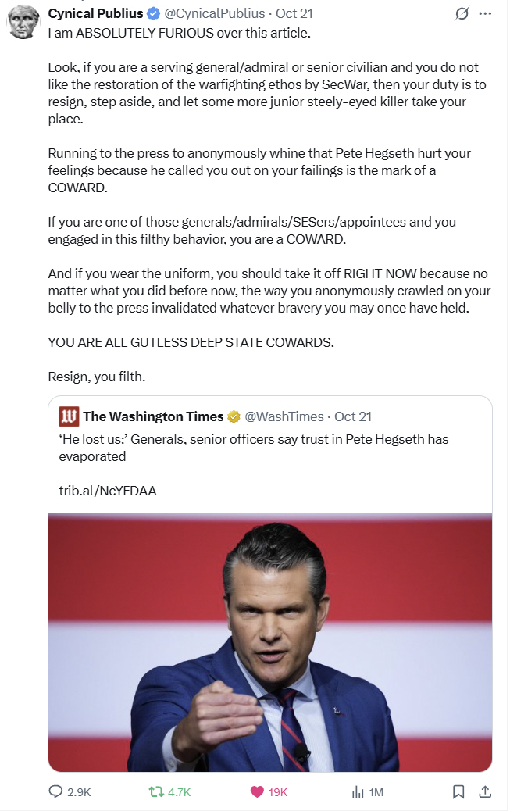View analytics via the 1M views icon

point(358,791)
